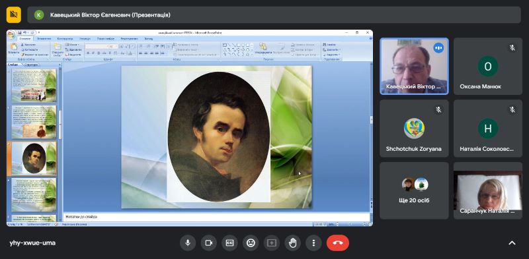Screen dimensions: 529x259
Task: Open the Макет layout dropdown
Action: [72, 45]
